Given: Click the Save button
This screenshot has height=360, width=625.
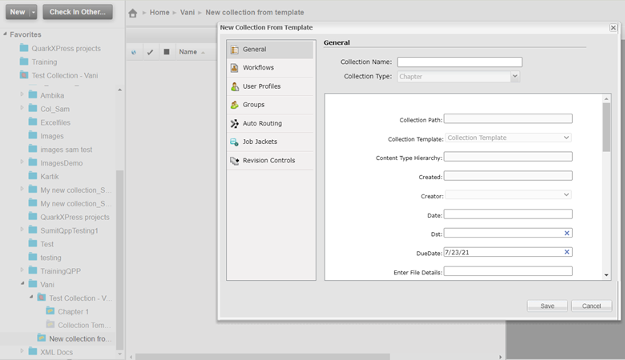Looking at the screenshot, I should coord(547,306).
